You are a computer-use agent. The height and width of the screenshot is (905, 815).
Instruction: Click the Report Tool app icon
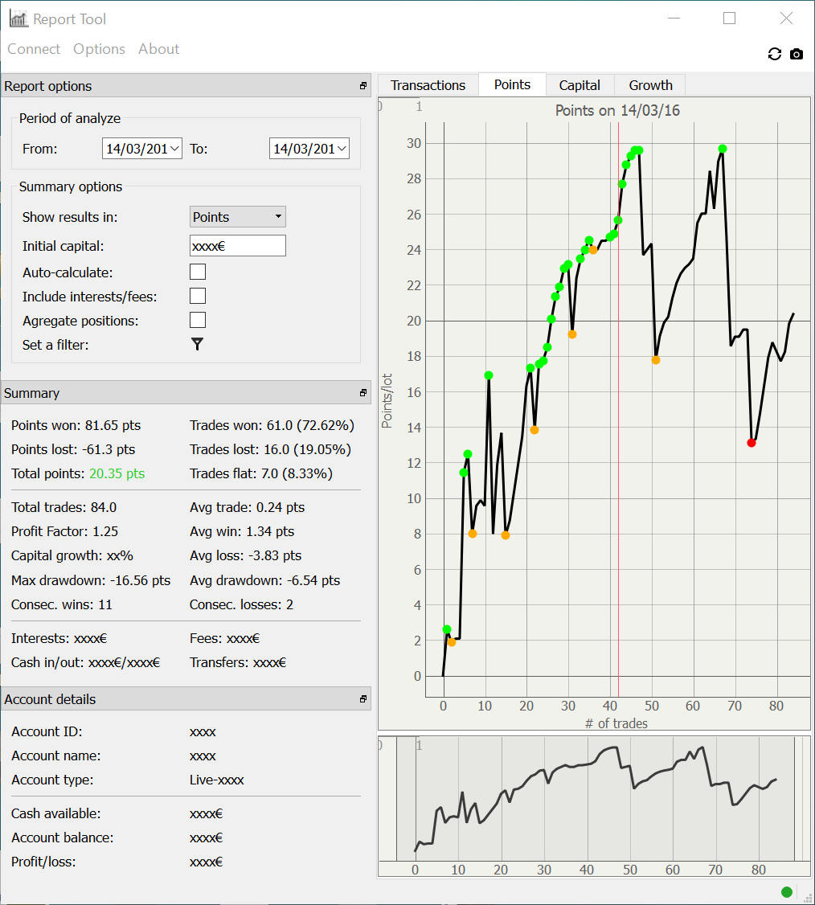(x=18, y=19)
